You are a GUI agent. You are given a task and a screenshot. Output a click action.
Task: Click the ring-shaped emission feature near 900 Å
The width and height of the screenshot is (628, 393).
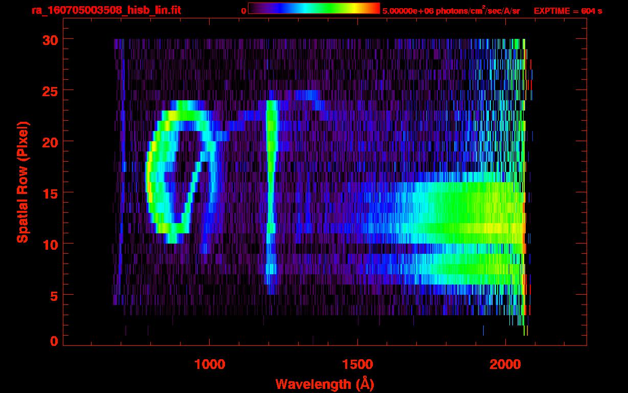[x=183, y=171]
